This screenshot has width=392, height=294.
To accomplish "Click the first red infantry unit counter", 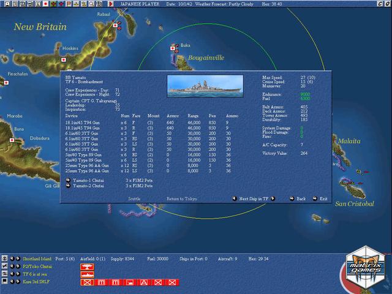I will (x=87, y=282).
